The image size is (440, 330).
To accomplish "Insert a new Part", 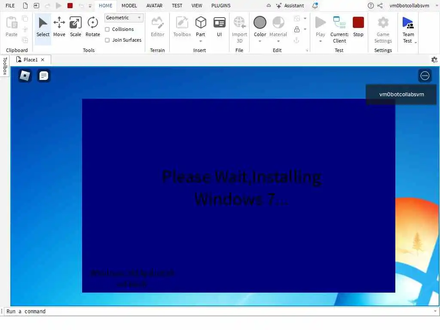I will 201,26.
